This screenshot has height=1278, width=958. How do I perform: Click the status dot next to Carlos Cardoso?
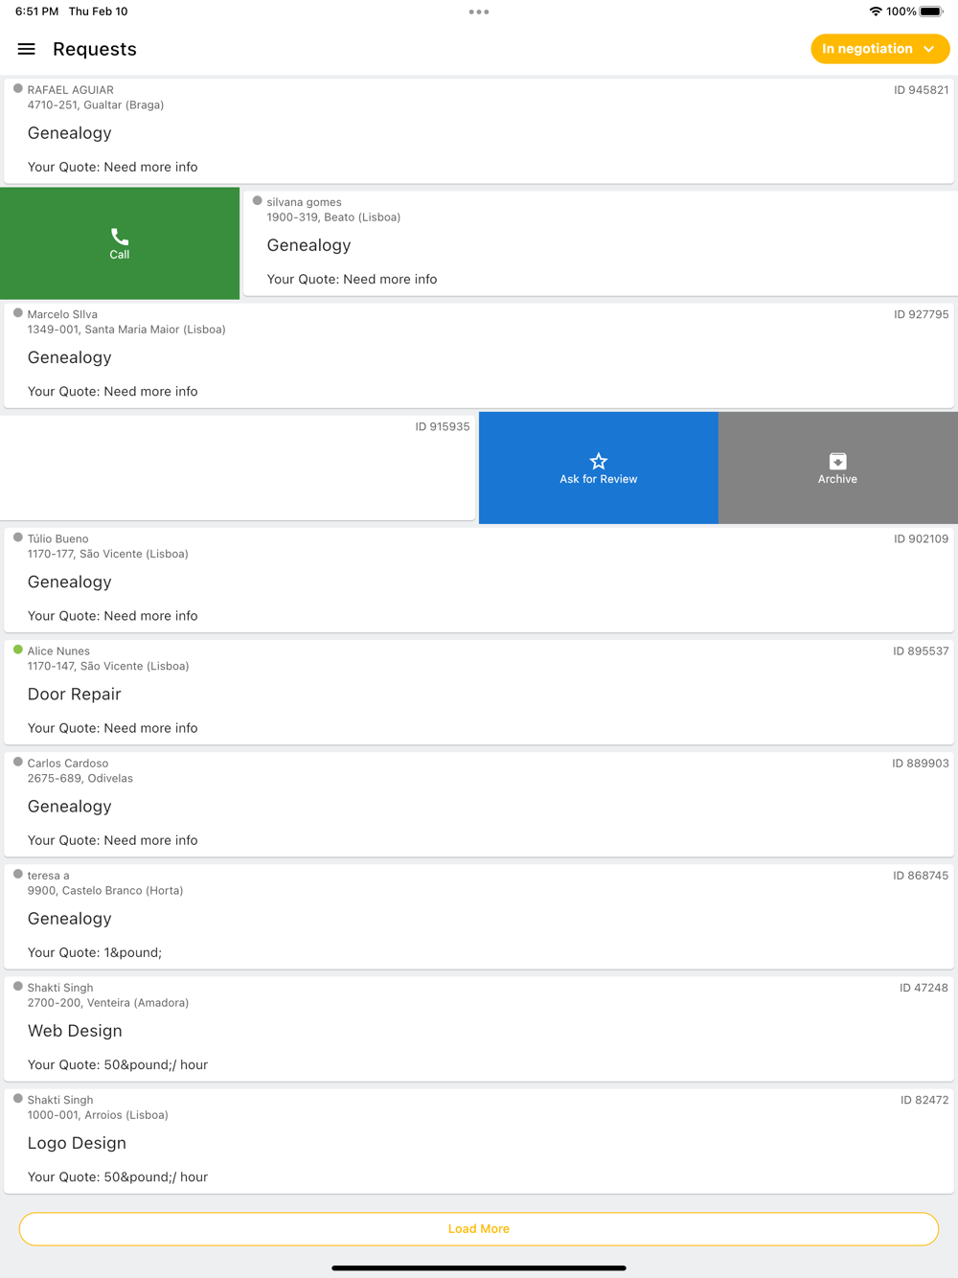18,762
